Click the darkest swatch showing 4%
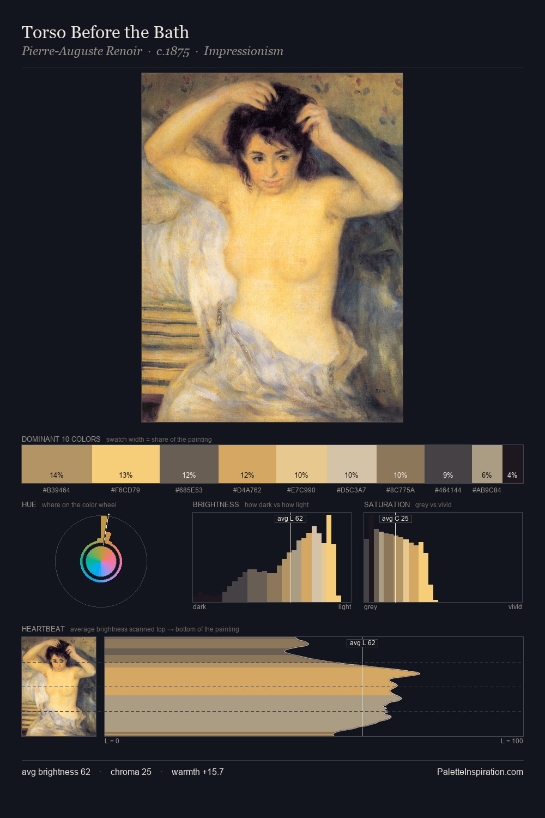The image size is (545, 818). click(x=512, y=464)
